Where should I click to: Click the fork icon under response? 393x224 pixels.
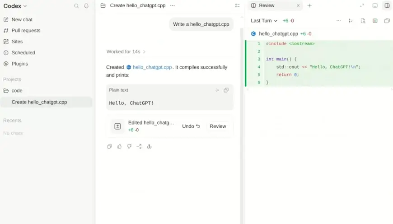(x=149, y=147)
